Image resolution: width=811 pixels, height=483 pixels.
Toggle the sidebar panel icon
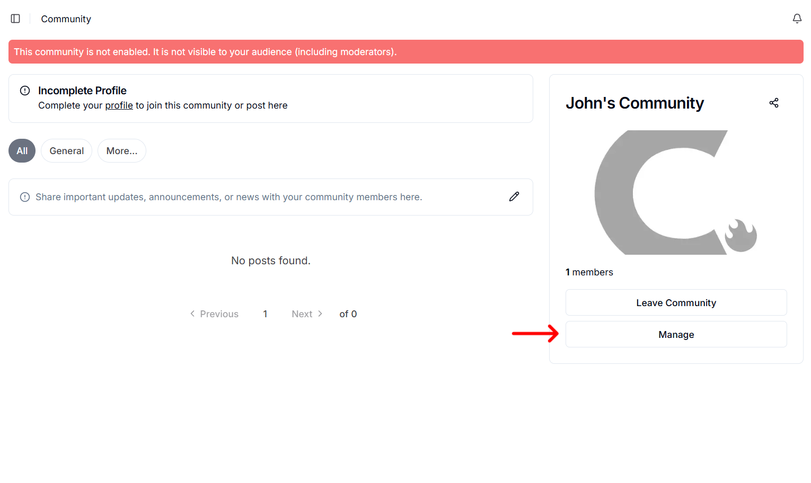tap(15, 18)
